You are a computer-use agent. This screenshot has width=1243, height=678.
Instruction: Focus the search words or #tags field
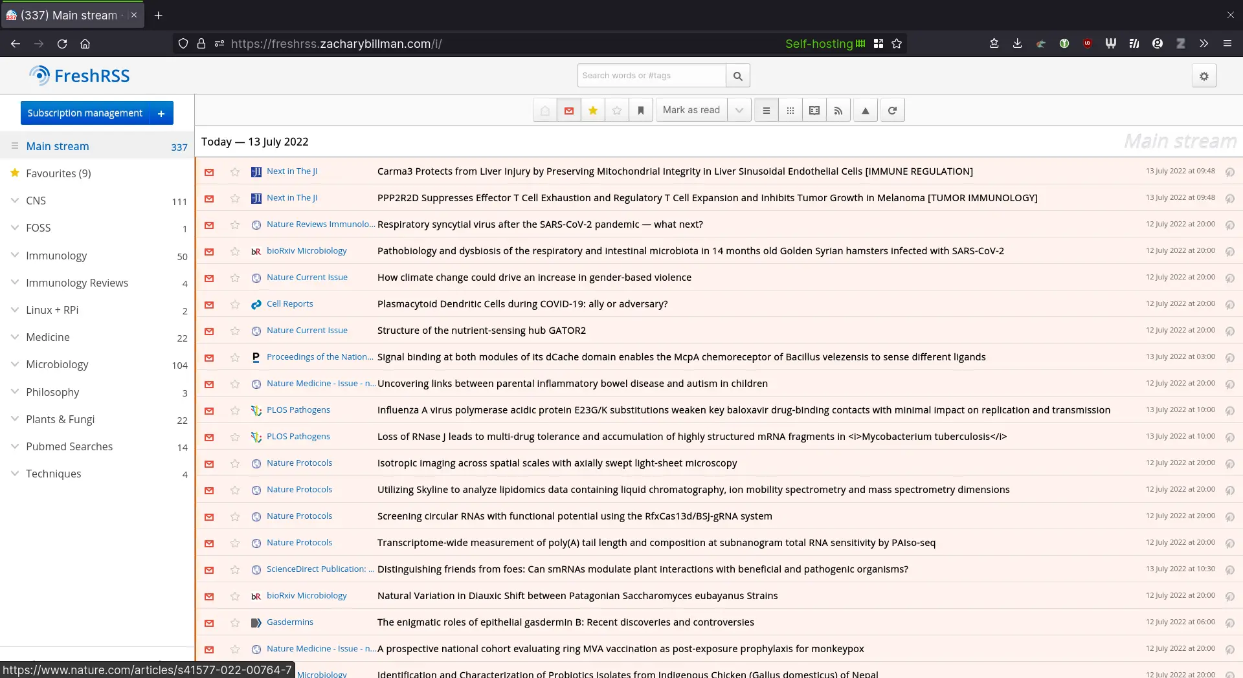[x=651, y=76]
